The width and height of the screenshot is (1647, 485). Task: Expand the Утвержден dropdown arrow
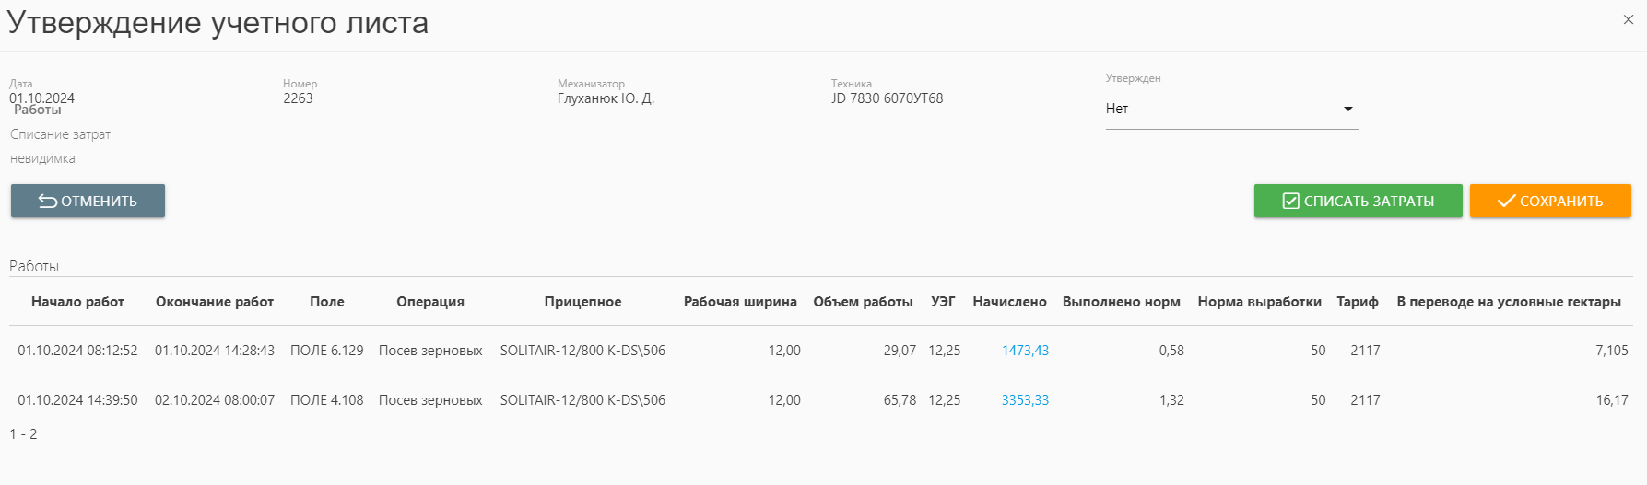tap(1348, 109)
